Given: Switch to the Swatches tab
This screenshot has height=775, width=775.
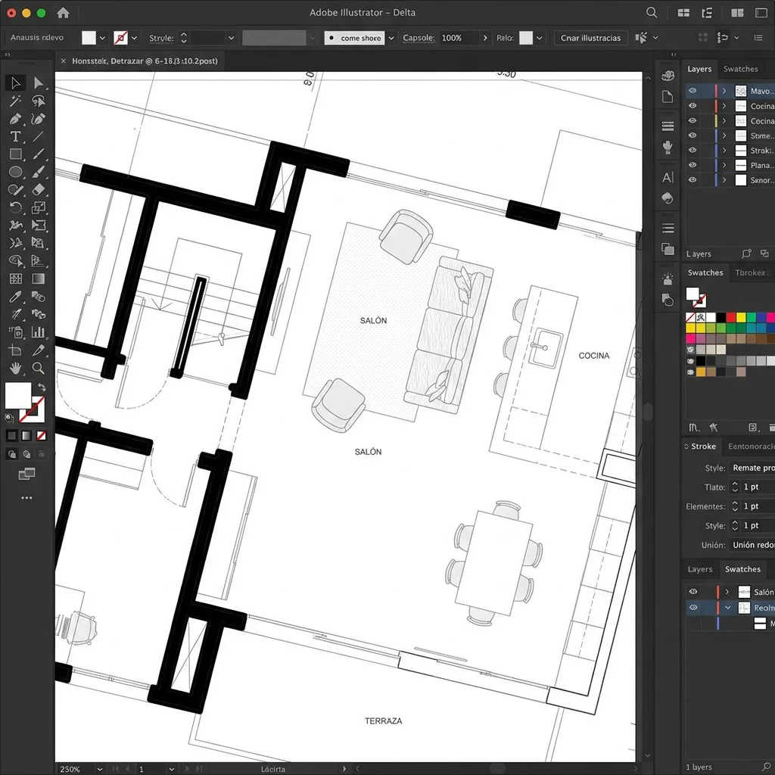Looking at the screenshot, I should pos(741,69).
